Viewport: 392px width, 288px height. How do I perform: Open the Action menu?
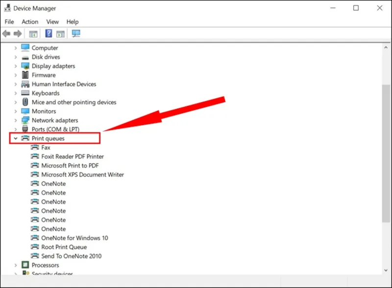point(30,22)
